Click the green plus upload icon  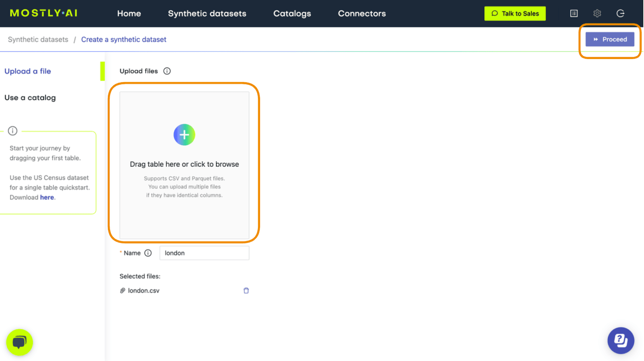184,135
